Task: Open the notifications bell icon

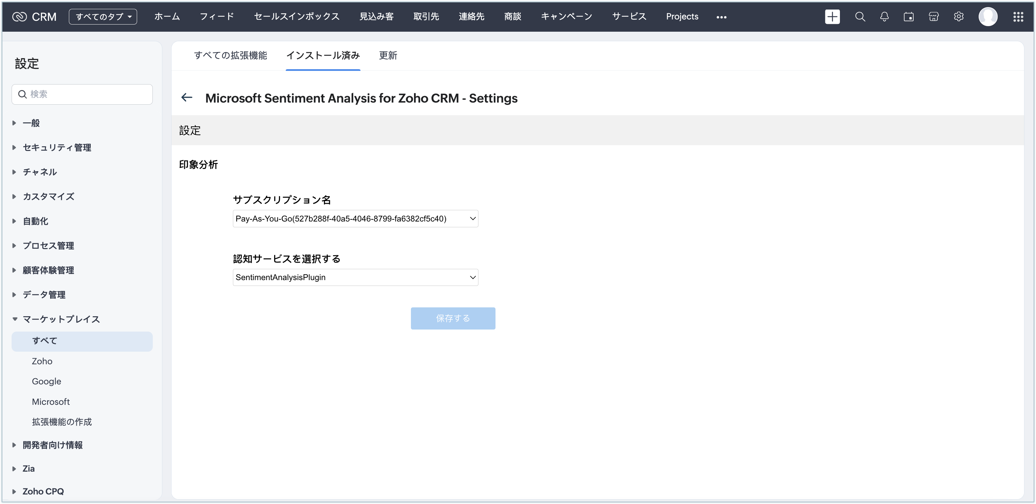Action: point(884,16)
